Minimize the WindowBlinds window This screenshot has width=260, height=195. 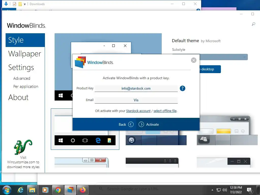[241, 14]
